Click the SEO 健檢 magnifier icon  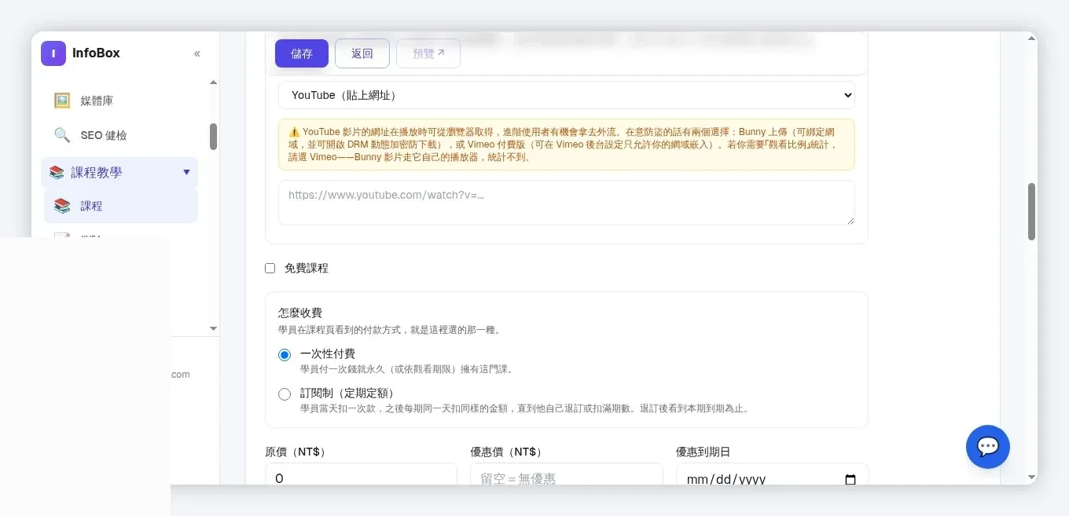(x=62, y=135)
